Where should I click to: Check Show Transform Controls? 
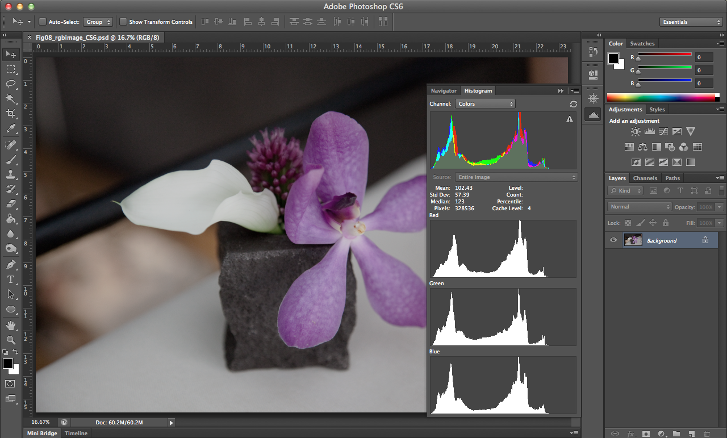click(123, 22)
